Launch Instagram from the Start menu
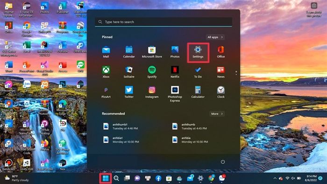The width and height of the screenshot is (327, 184). point(152,92)
